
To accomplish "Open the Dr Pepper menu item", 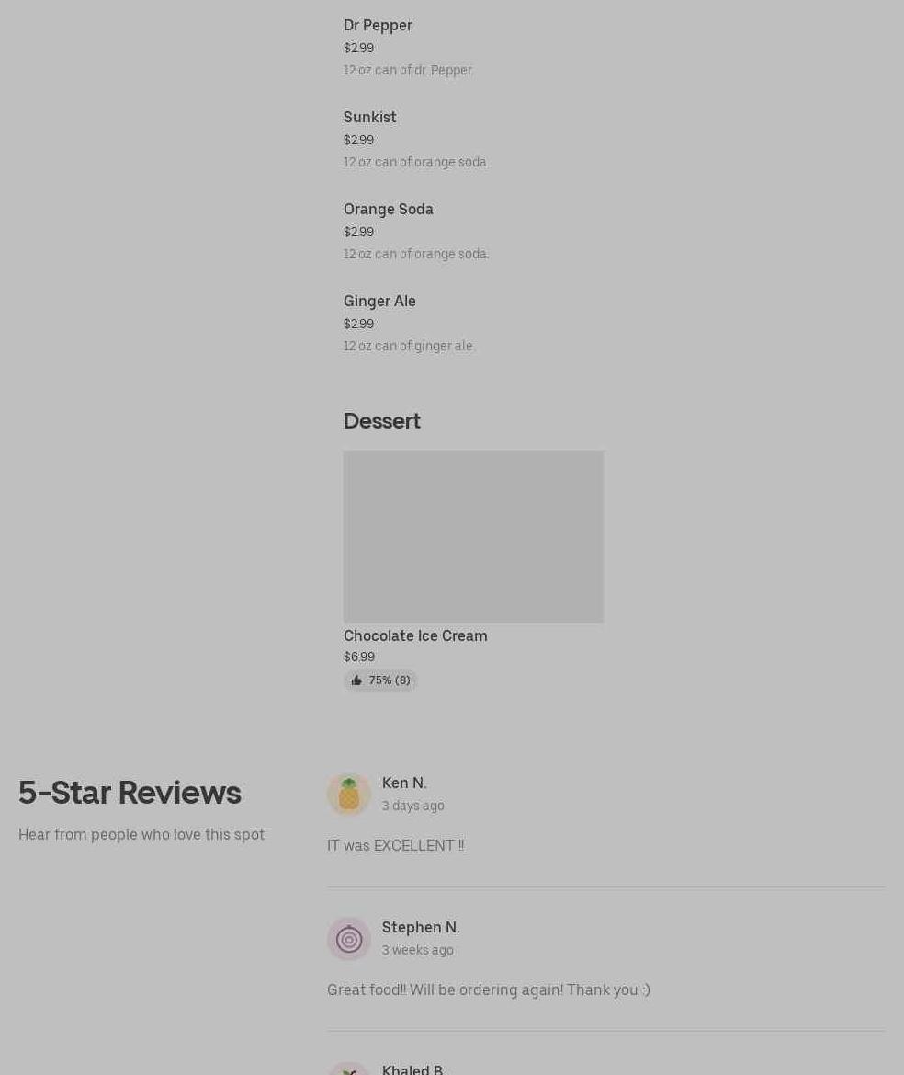I will point(378,26).
